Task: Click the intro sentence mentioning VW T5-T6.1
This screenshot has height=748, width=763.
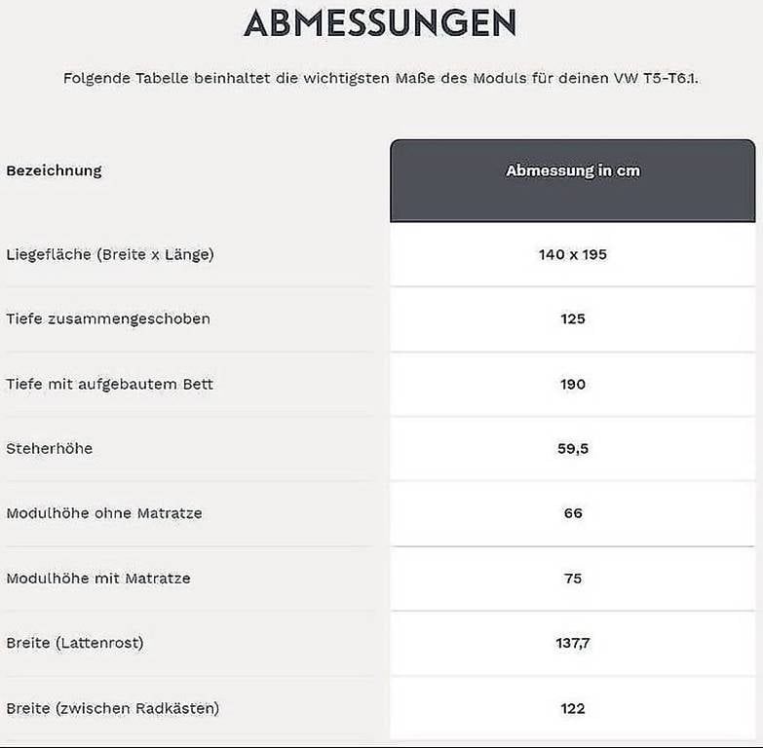Action: [x=381, y=78]
